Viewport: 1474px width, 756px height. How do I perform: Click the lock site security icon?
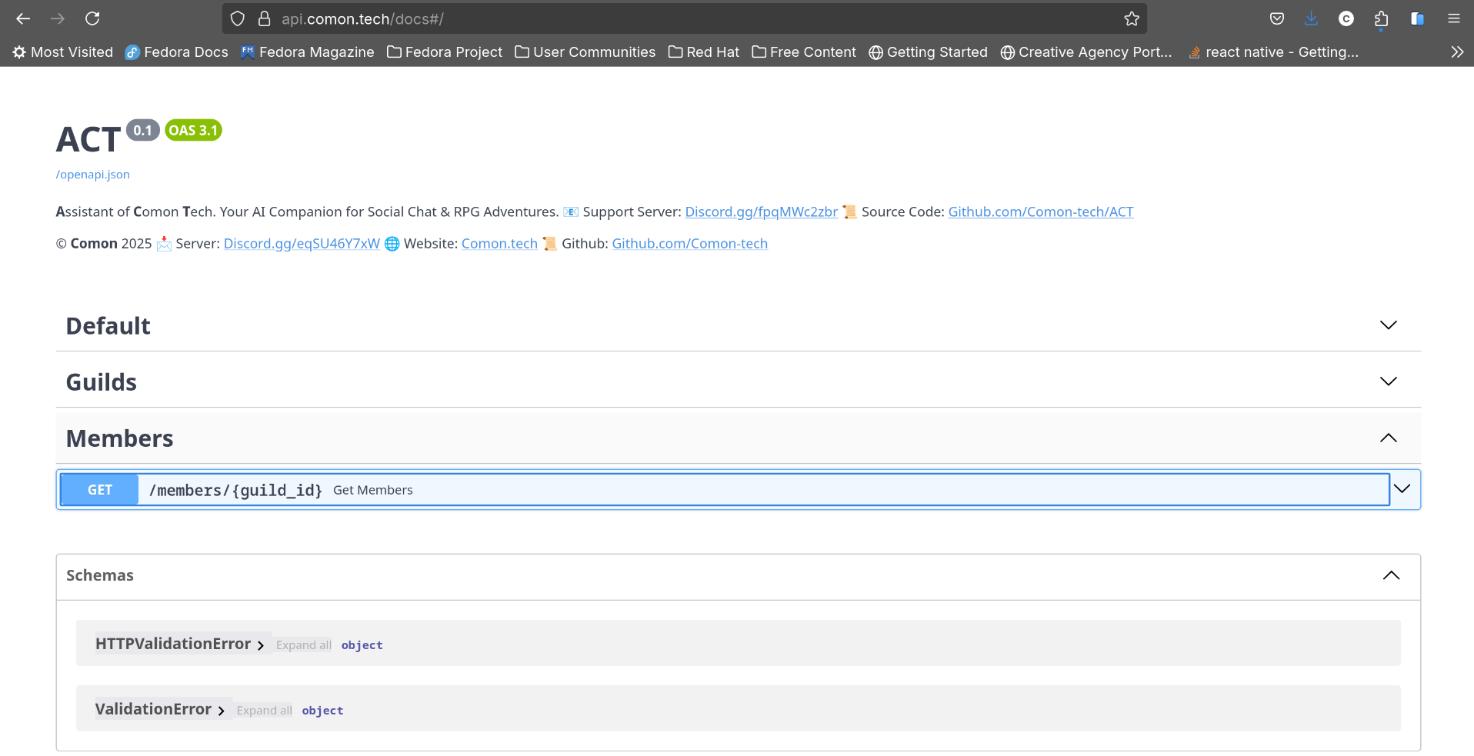[265, 18]
